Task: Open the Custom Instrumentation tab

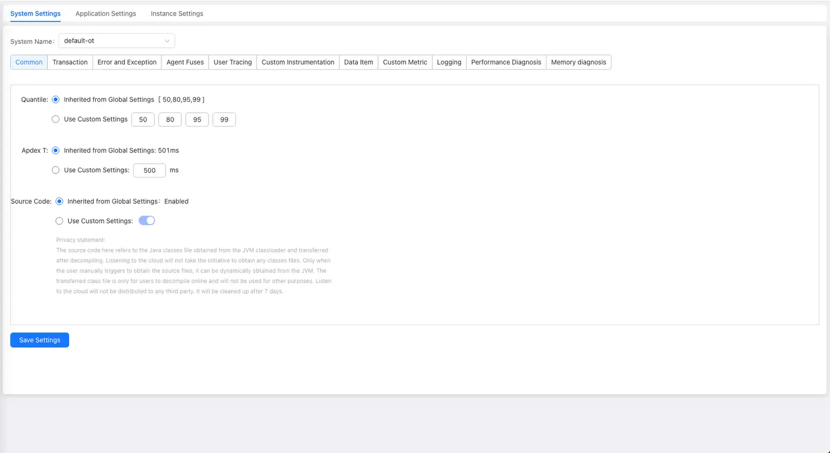Action: 297,62
